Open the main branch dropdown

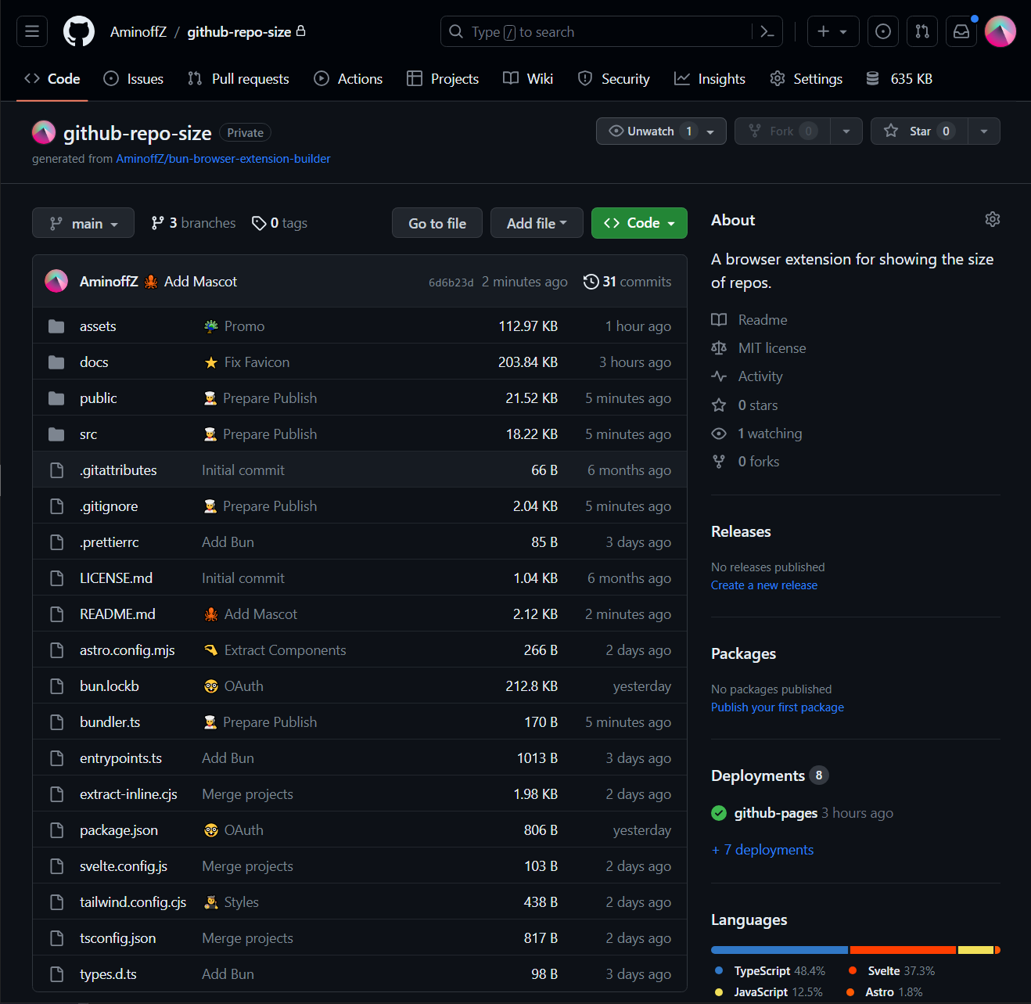click(x=83, y=223)
